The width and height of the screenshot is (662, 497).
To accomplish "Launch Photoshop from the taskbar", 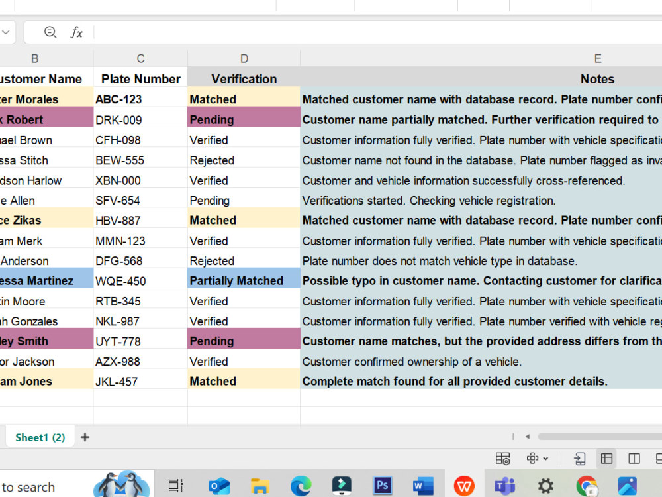I will tap(382, 486).
